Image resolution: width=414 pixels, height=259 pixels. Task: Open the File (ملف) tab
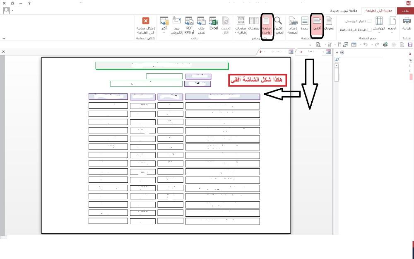click(406, 10)
